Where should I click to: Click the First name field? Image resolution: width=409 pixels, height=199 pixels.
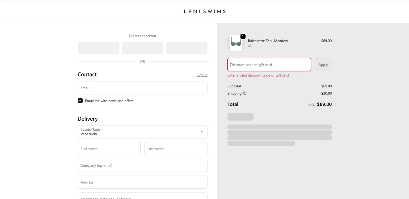[109, 149]
